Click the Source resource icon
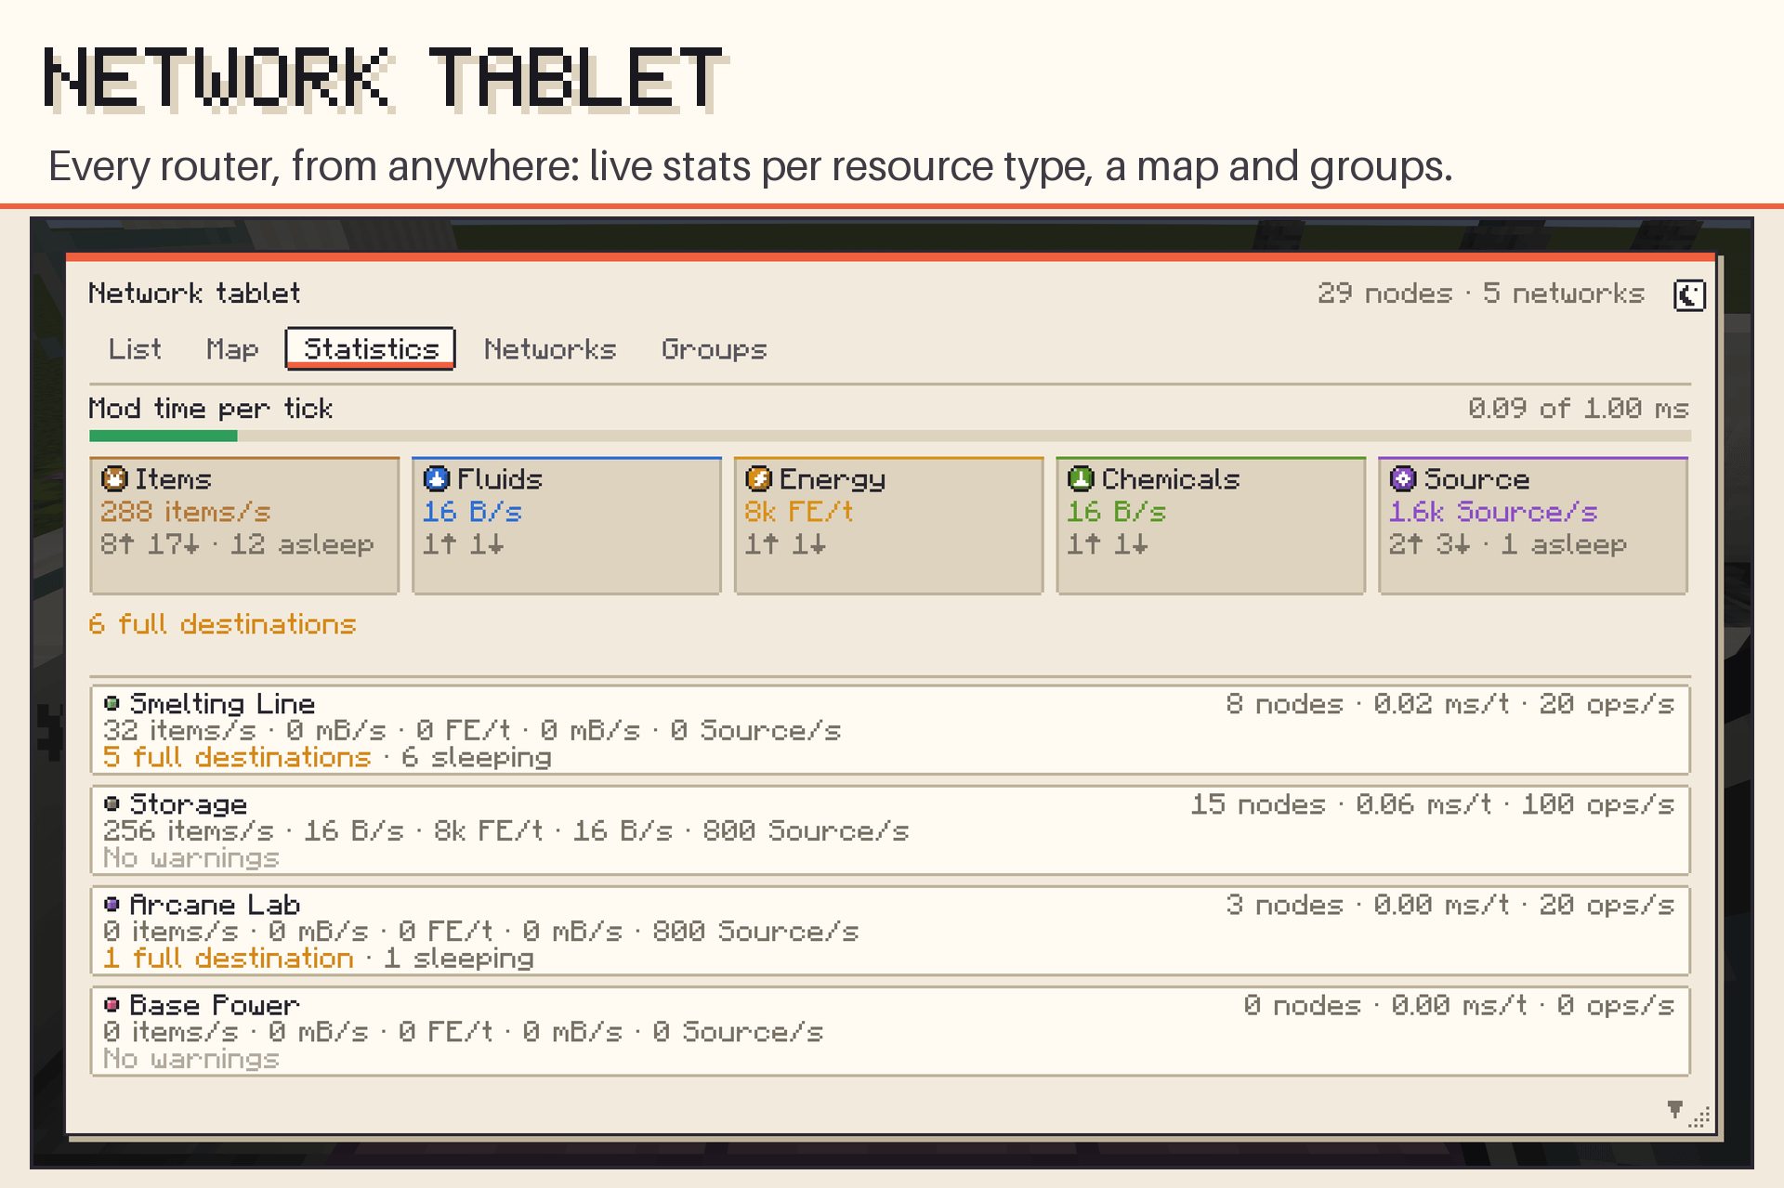 click(1403, 478)
